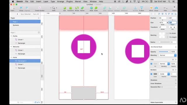Open the Cloud toolbar icon
This screenshot has height=105, width=187.
[x=156, y=8]
